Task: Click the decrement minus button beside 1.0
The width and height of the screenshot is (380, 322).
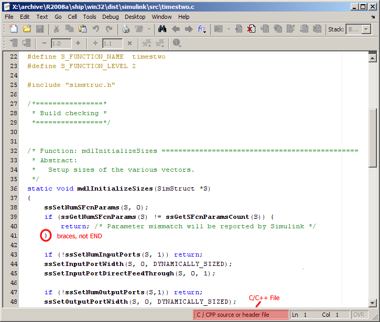Action: 44,43
